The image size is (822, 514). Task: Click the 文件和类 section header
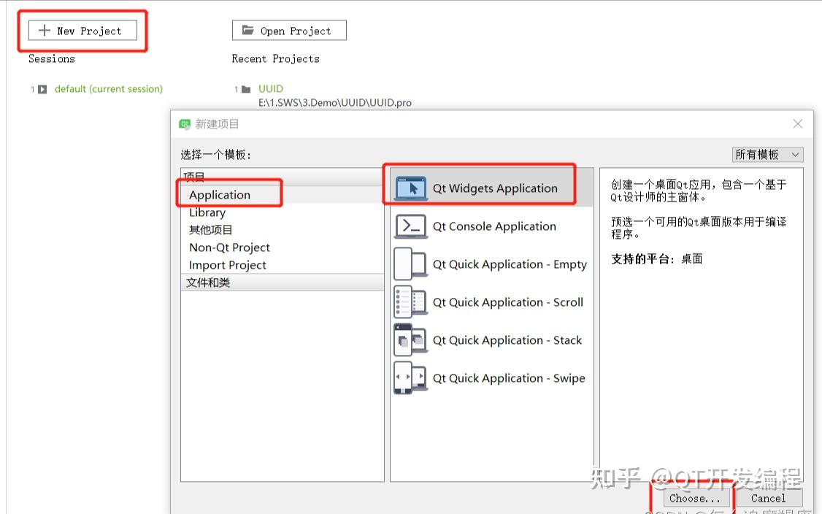pyautogui.click(x=282, y=283)
